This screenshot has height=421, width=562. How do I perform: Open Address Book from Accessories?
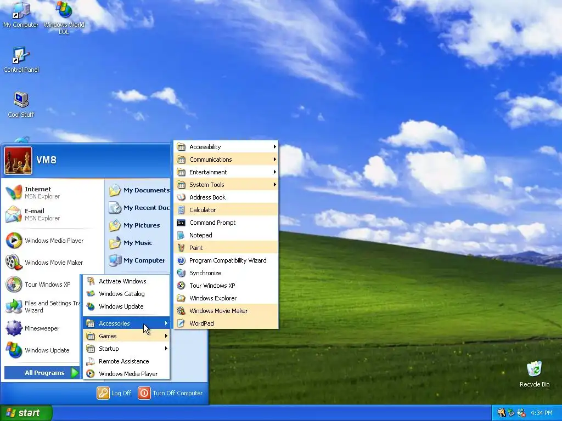(x=226, y=197)
